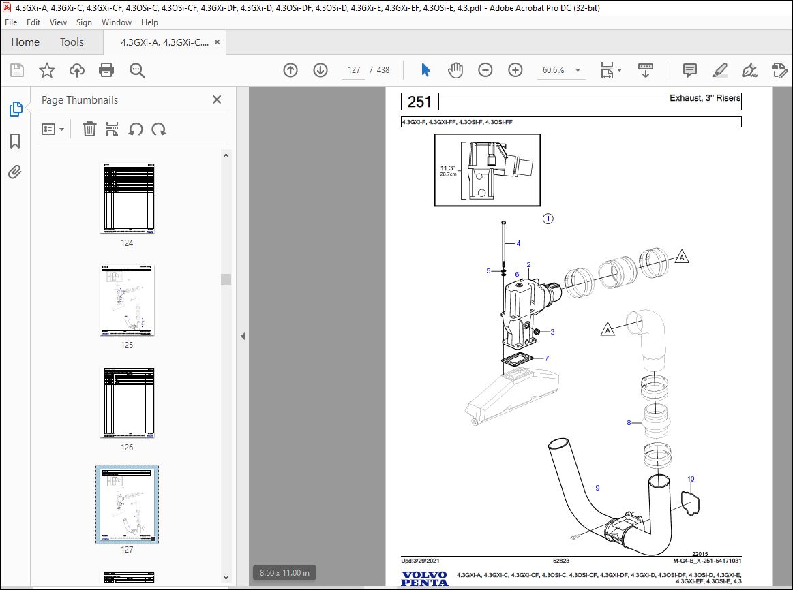Go to previous page arrow
This screenshot has width=793, height=590.
coord(290,70)
